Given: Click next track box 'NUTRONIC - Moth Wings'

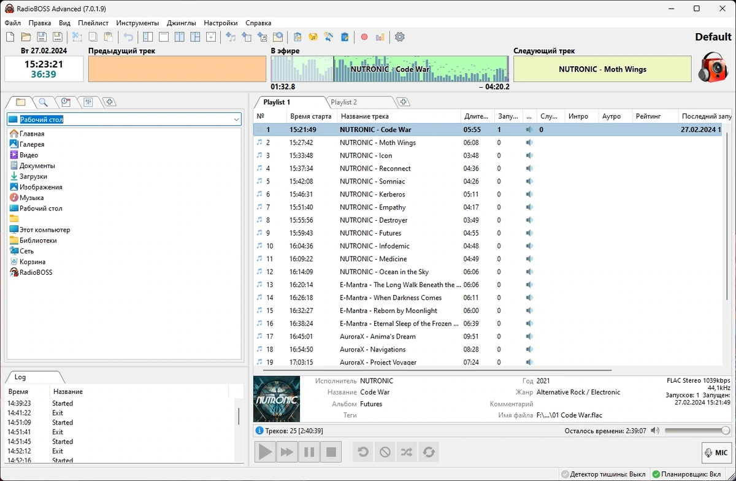Looking at the screenshot, I should click(x=602, y=69).
